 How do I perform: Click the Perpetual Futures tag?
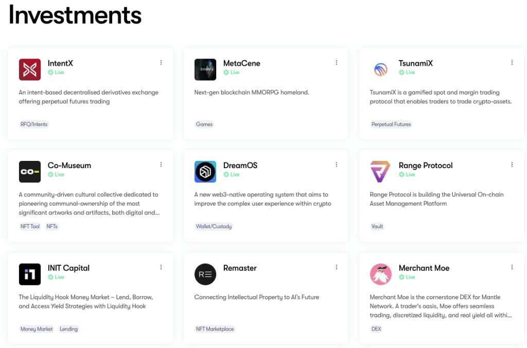tap(392, 124)
